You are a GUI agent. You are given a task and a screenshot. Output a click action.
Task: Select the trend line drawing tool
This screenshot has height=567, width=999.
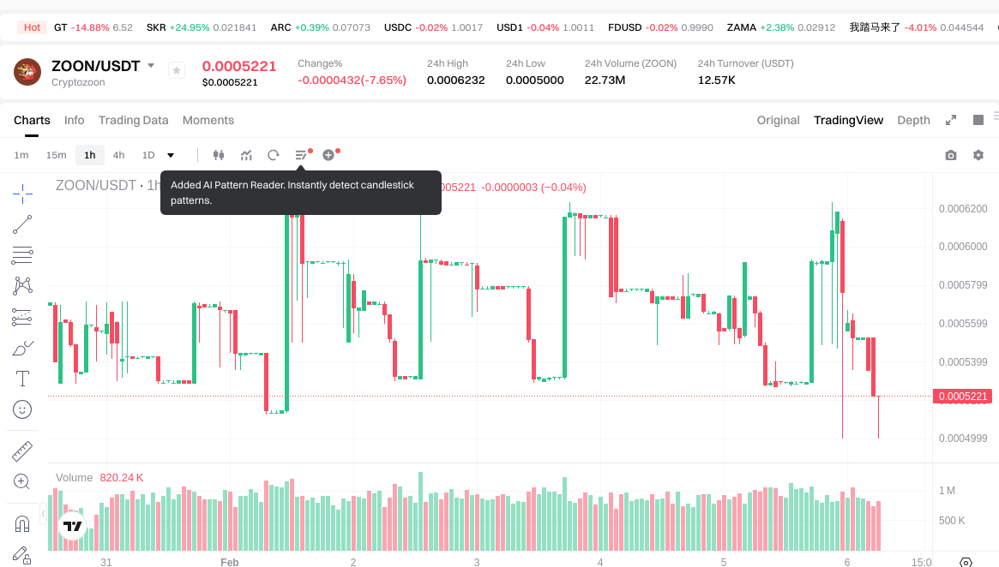22,224
